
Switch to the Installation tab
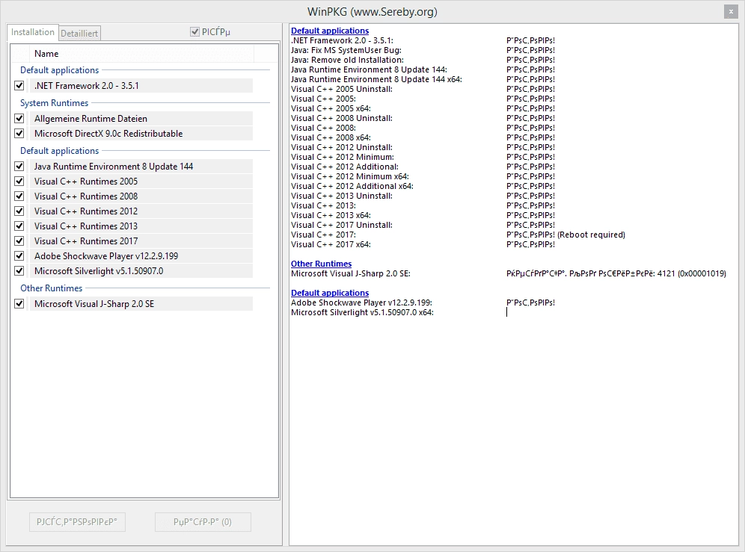(33, 32)
